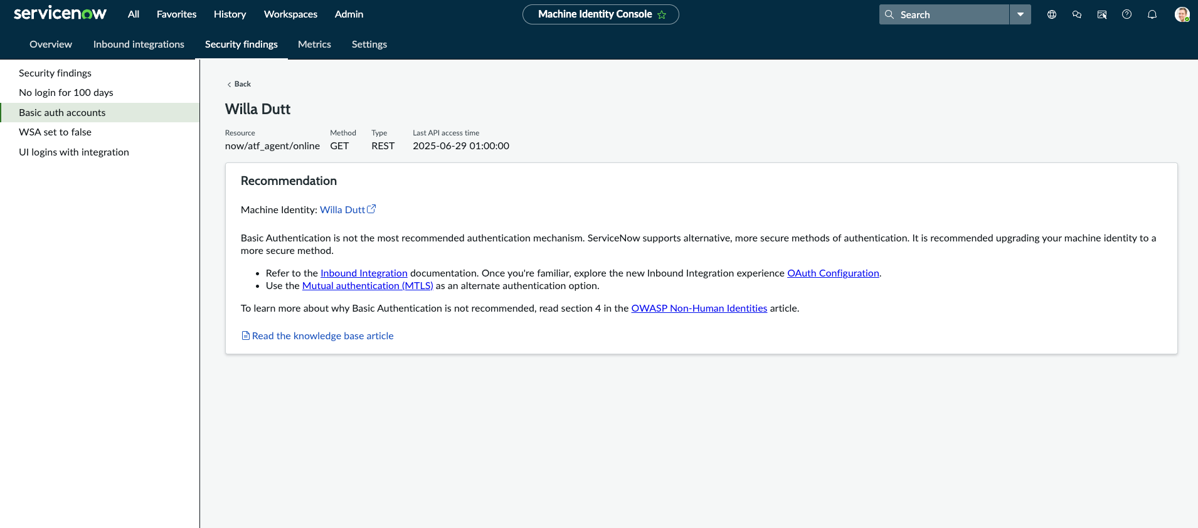Click the Type value REST
This screenshot has width=1198, height=528.
383,146
